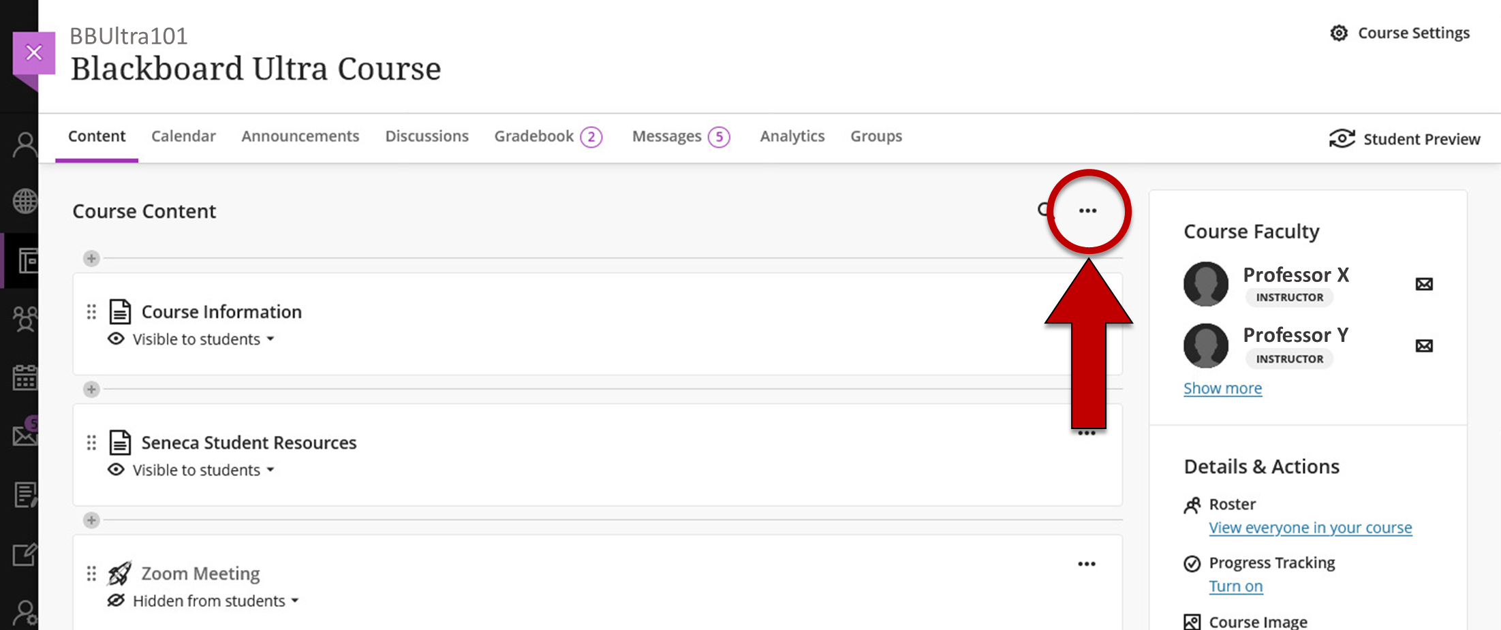1501x630 pixels.
Task: Open Tools icon in left sidebar
Action: [x=25, y=554]
